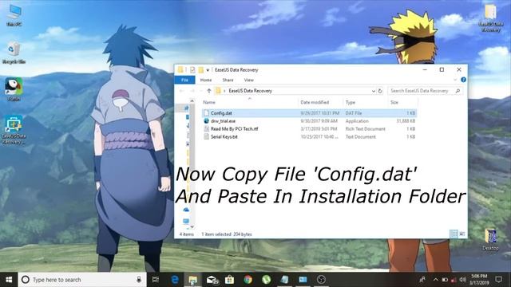Show hidden tray icons chevron

point(436,280)
